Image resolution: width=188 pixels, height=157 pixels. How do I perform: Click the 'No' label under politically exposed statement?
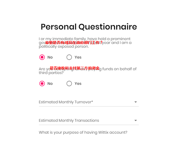coord(50,57)
